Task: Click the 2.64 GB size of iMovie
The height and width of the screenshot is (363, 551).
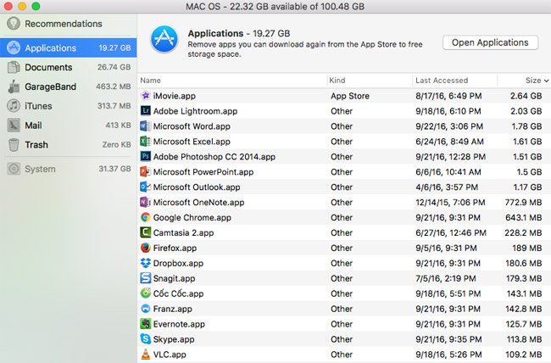Action: click(526, 96)
